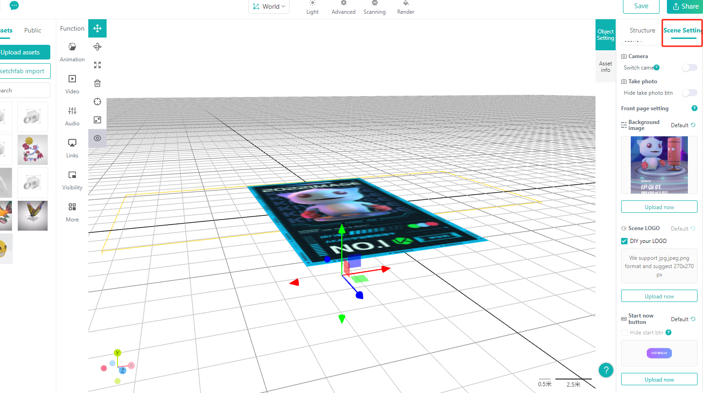Open the Render settings

point(406,7)
